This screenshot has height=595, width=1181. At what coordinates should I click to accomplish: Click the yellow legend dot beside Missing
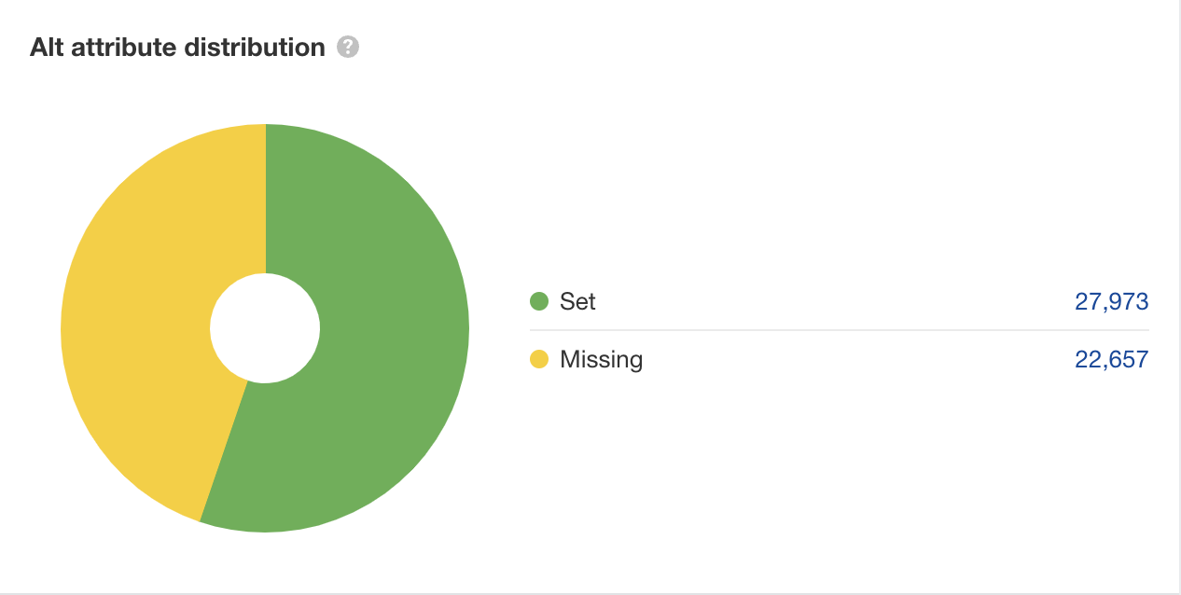537,359
